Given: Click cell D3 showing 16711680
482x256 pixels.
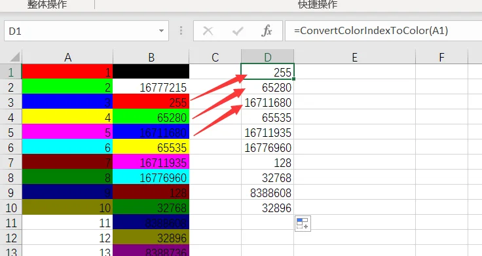Looking at the screenshot, I should [x=267, y=101].
